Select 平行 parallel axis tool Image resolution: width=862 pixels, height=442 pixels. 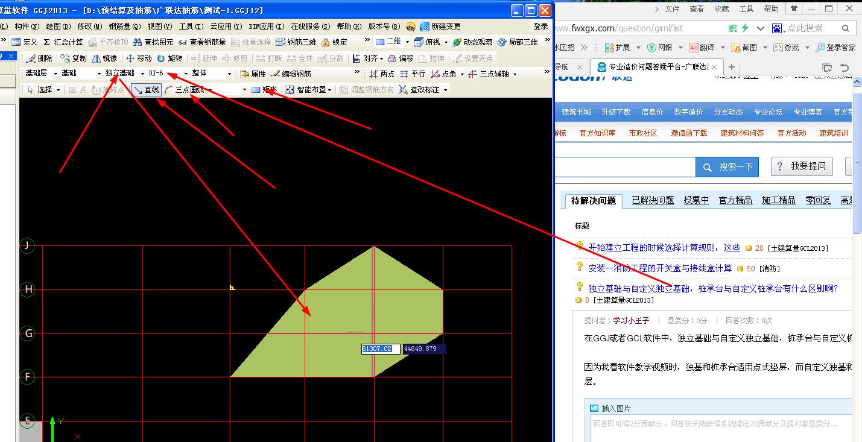coord(413,74)
